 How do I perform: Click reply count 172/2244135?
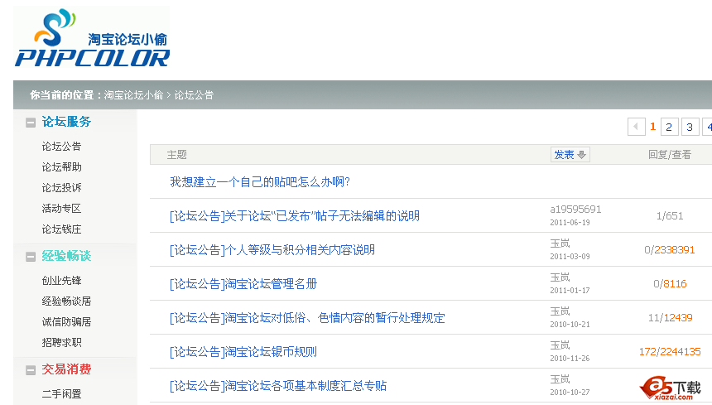coord(670,352)
